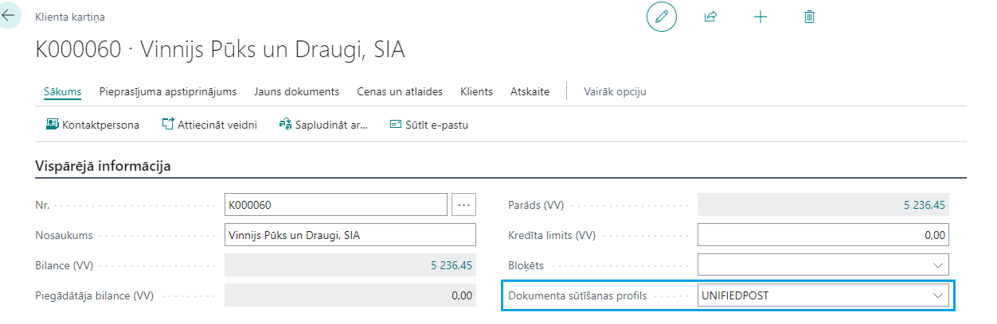
Task: Click the trash can delete icon
Action: pos(810,17)
